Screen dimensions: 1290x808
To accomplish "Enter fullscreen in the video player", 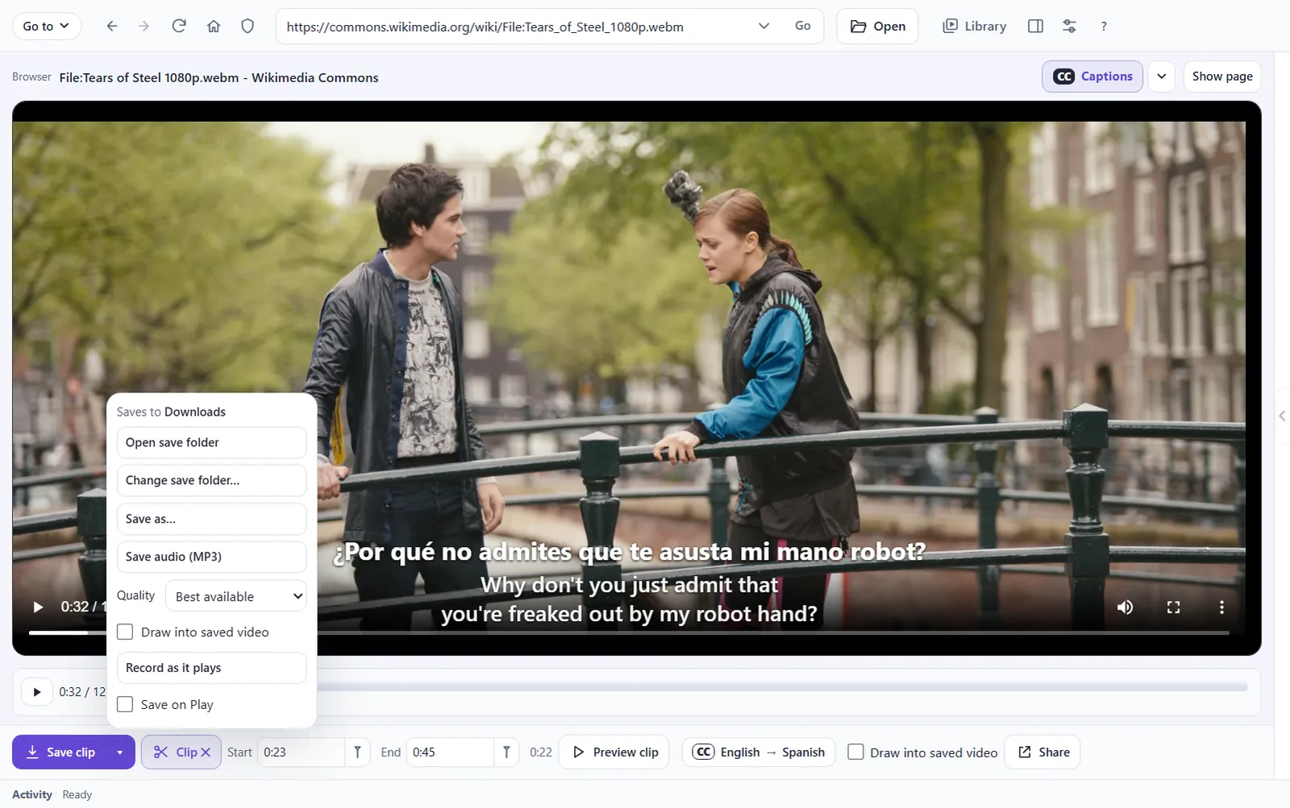I will pyautogui.click(x=1173, y=607).
